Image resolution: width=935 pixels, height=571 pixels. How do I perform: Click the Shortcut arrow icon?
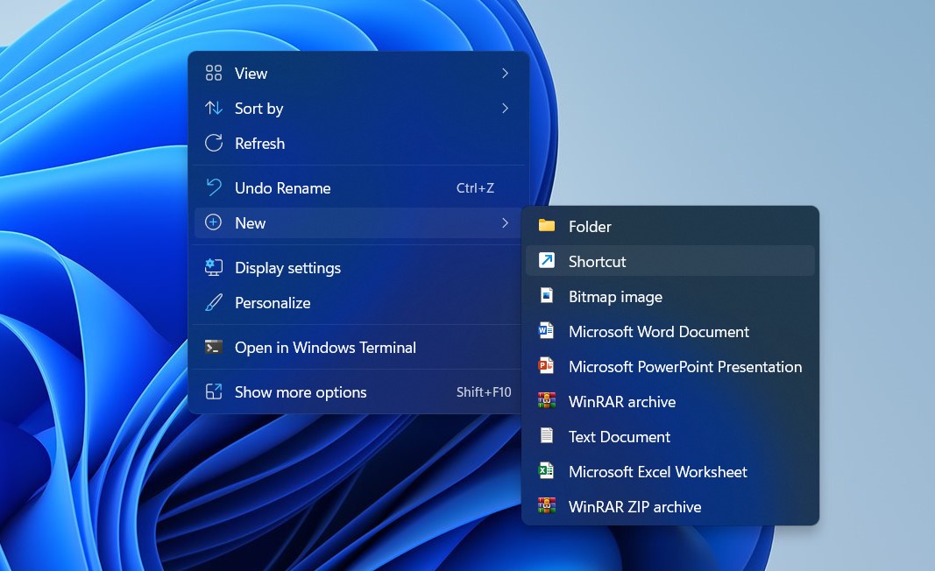(547, 261)
